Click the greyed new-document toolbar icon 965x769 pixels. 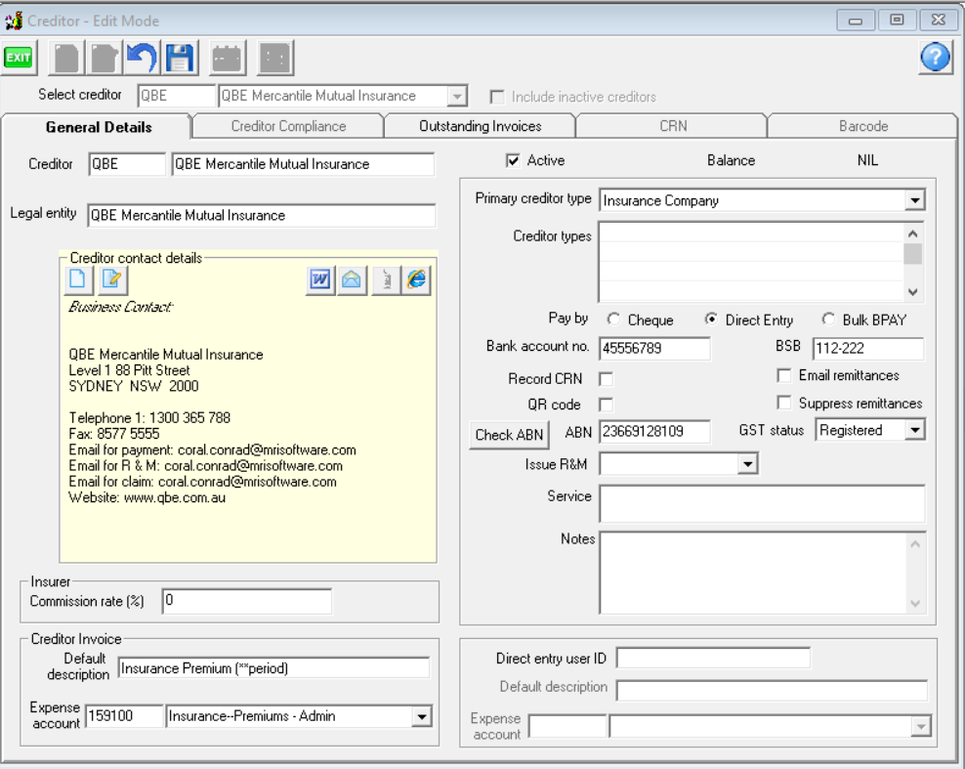66,58
